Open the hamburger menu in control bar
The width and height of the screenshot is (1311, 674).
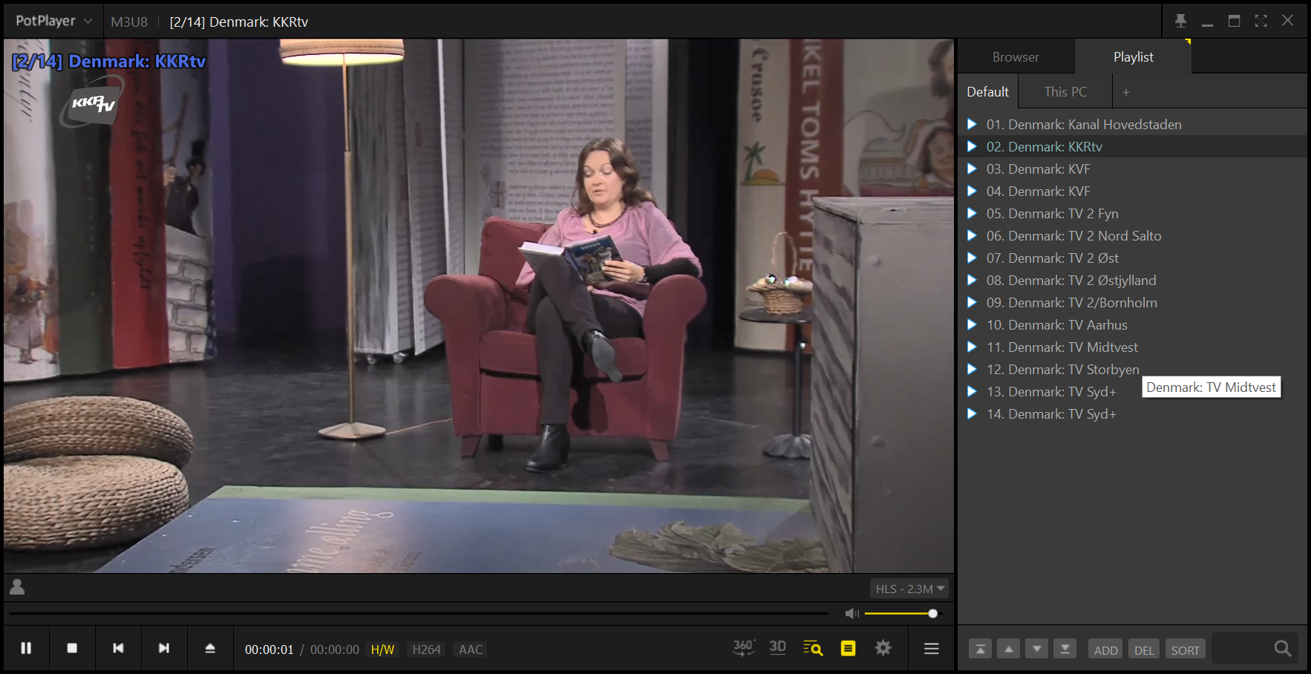pos(931,648)
